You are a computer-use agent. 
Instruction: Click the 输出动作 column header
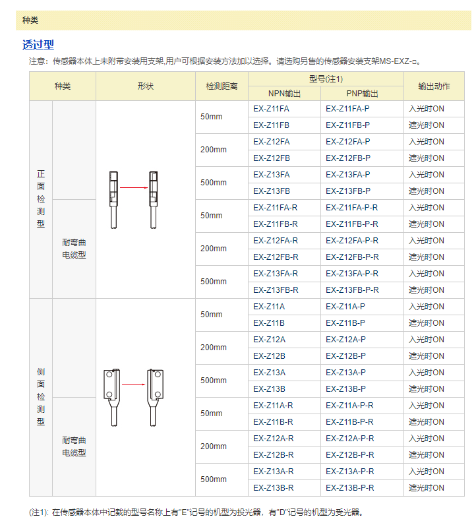[434, 86]
